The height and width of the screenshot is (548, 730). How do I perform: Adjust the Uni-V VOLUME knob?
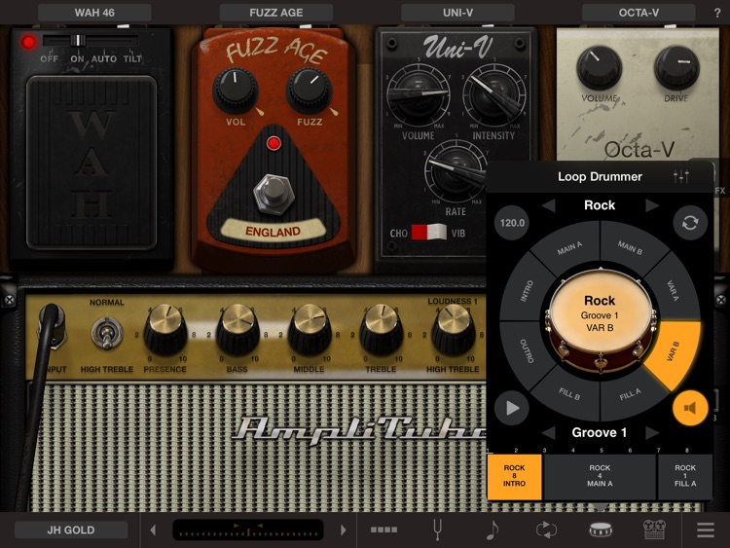(418, 95)
